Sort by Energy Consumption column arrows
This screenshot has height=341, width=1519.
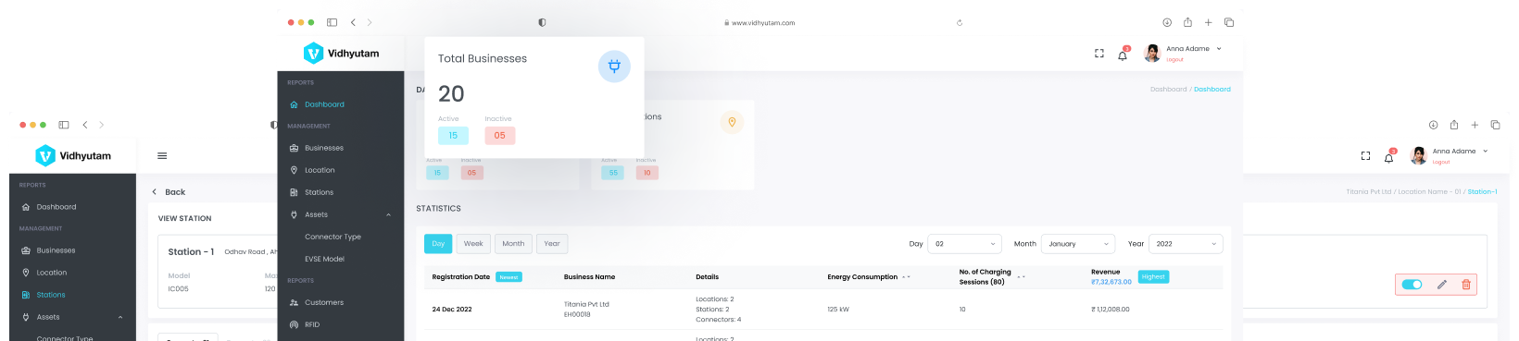(x=906, y=277)
